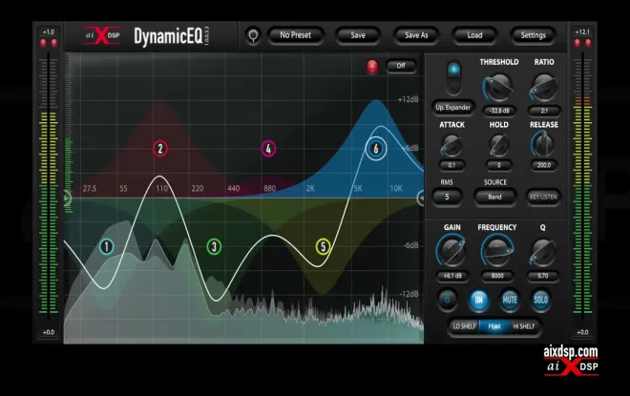630x396 pixels.
Task: Click the THRESHOLD knob
Action: (x=498, y=87)
